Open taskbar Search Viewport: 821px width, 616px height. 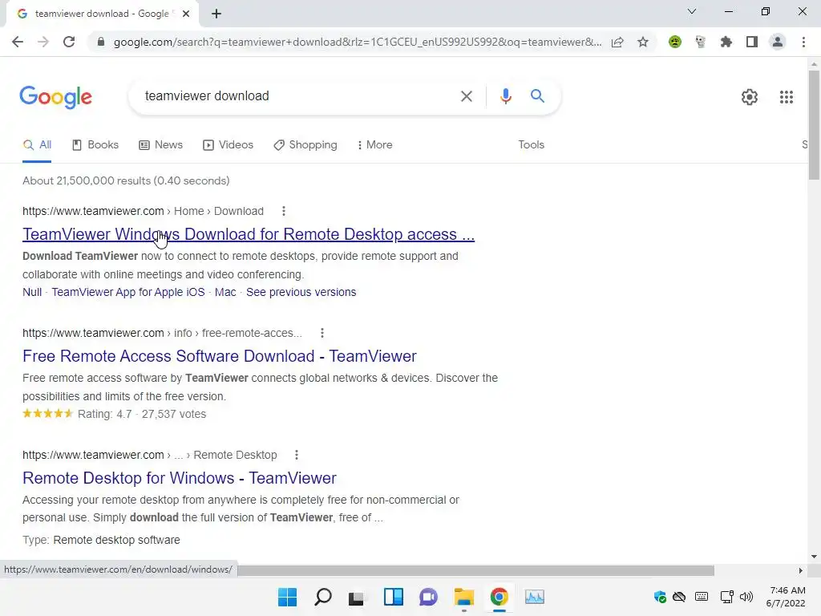pyautogui.click(x=322, y=597)
